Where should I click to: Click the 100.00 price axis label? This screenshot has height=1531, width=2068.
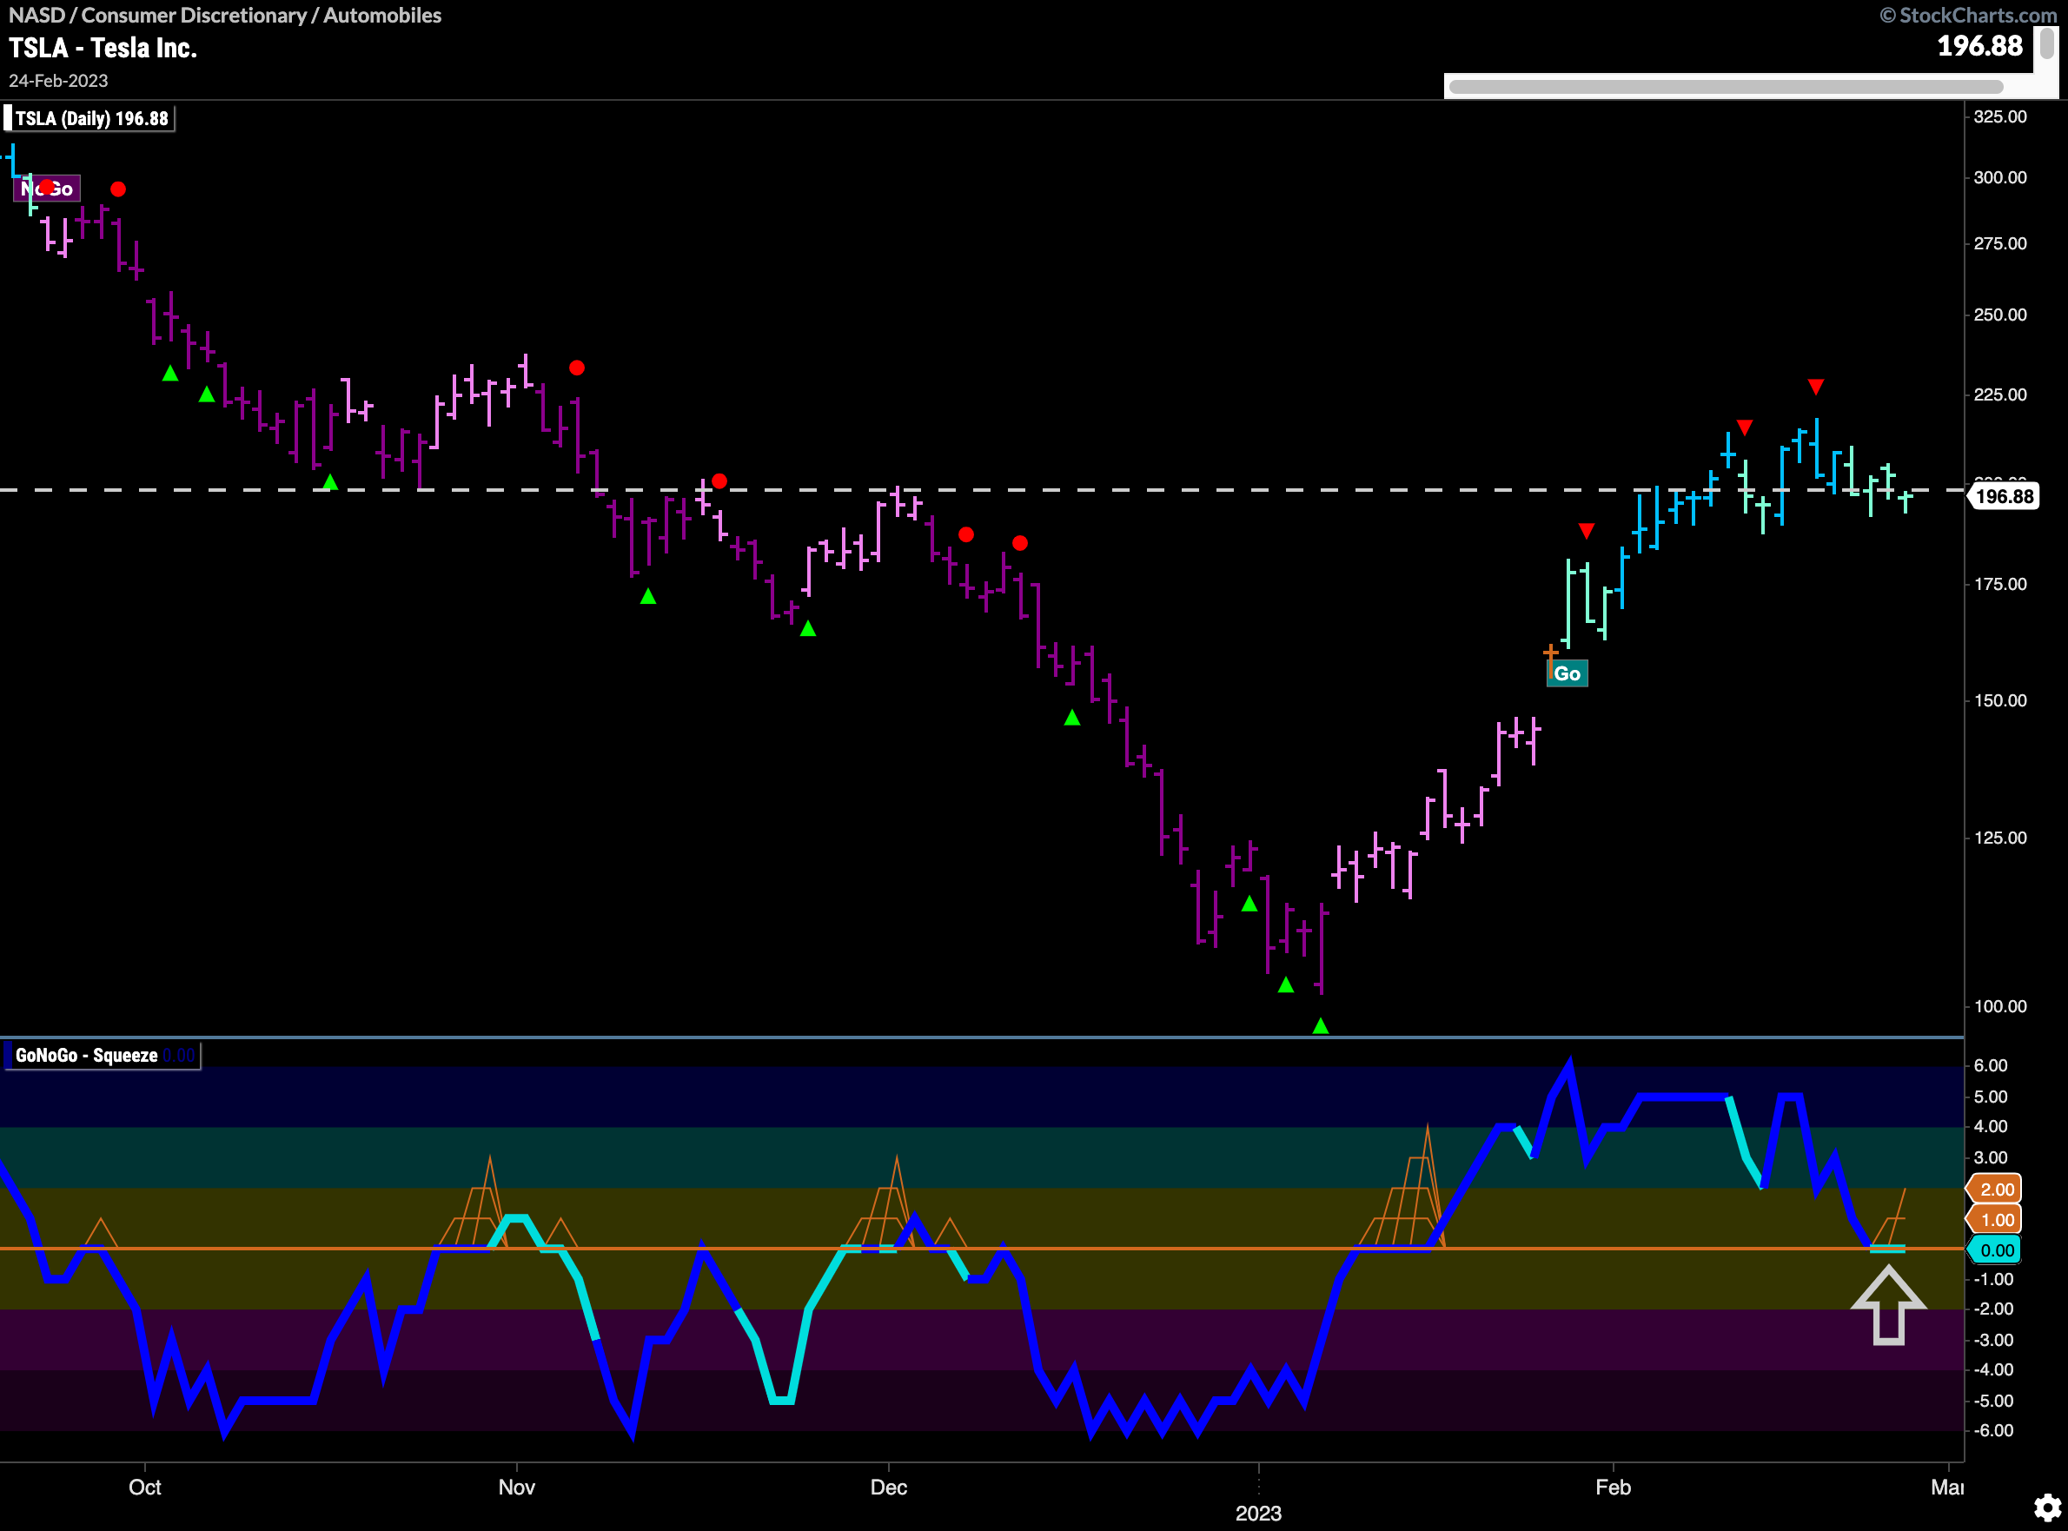(x=2000, y=1006)
